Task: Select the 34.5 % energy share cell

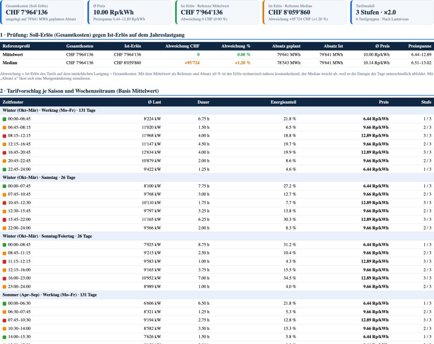Action: [x=290, y=278]
